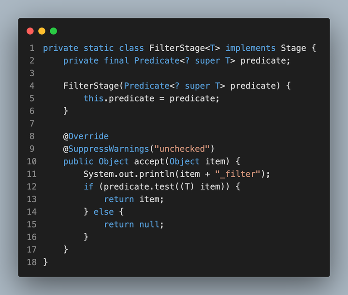348x295 pixels.
Task: Click the yellow minimize window button
Action: (x=42, y=31)
